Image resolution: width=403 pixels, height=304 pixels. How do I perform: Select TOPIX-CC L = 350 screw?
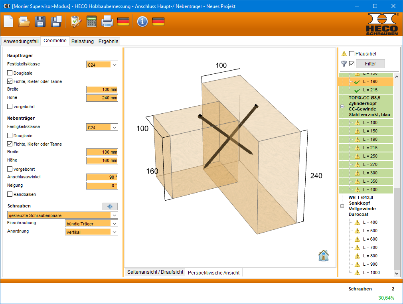(x=370, y=181)
